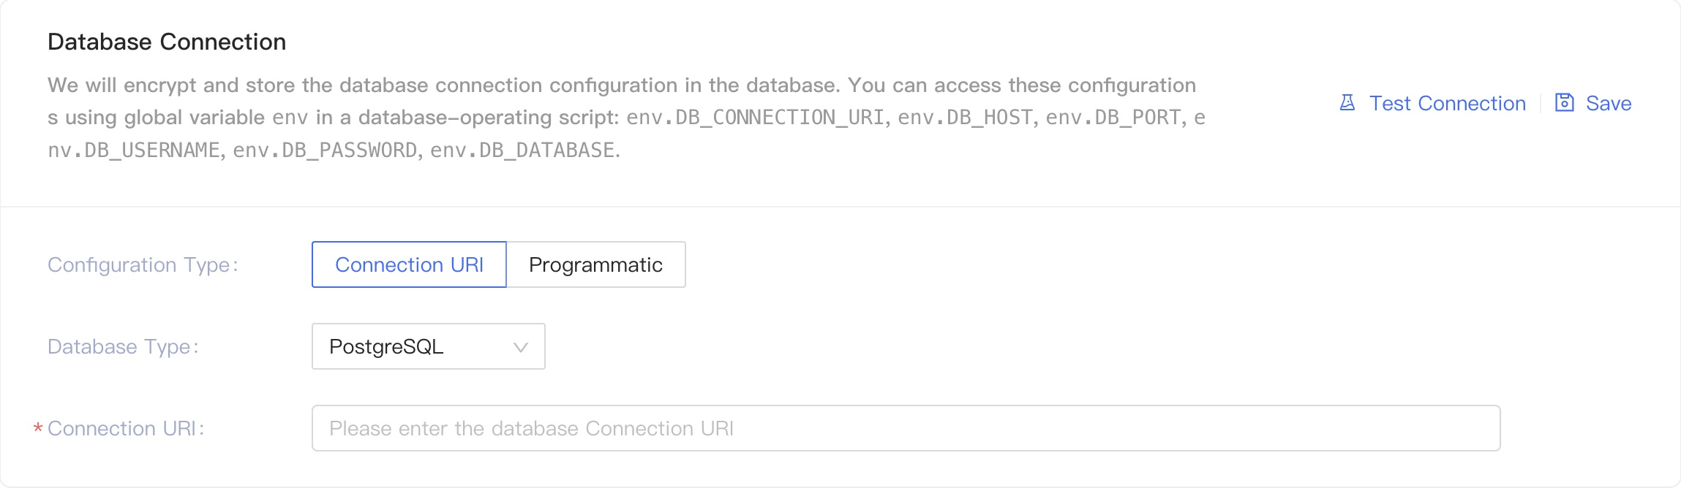
Task: Click the Save text button
Action: (1608, 103)
